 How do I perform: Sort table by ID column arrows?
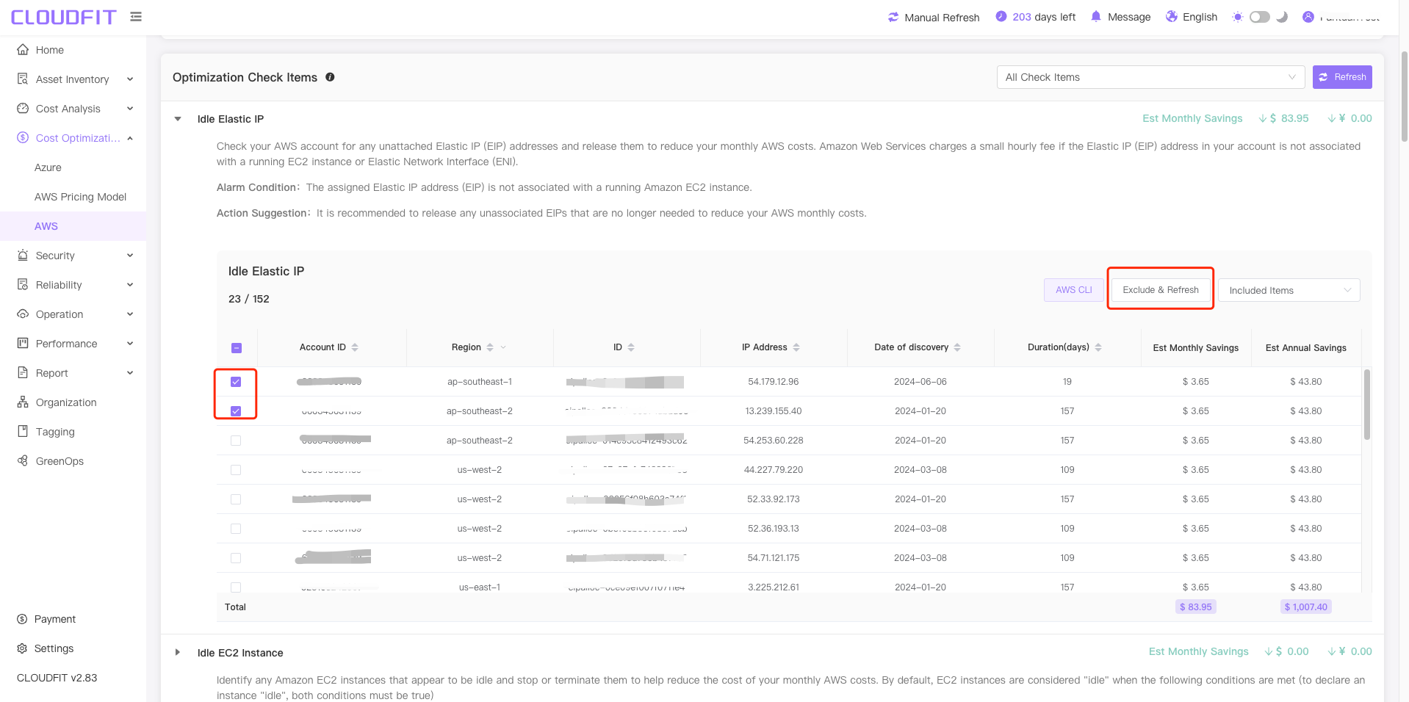pos(631,347)
